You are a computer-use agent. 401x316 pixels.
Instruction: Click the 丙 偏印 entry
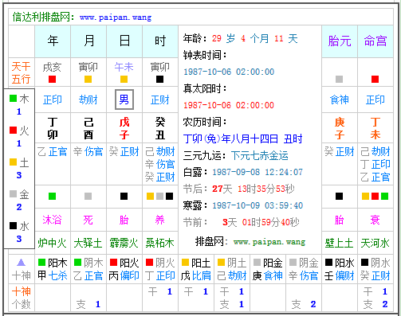[124, 275]
